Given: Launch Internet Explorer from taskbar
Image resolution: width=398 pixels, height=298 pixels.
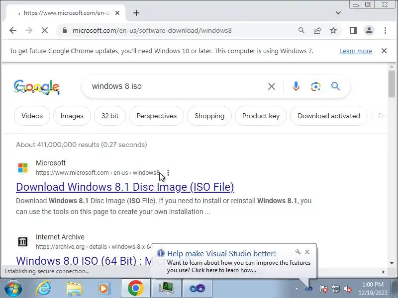Looking at the screenshot, I should (43, 288).
